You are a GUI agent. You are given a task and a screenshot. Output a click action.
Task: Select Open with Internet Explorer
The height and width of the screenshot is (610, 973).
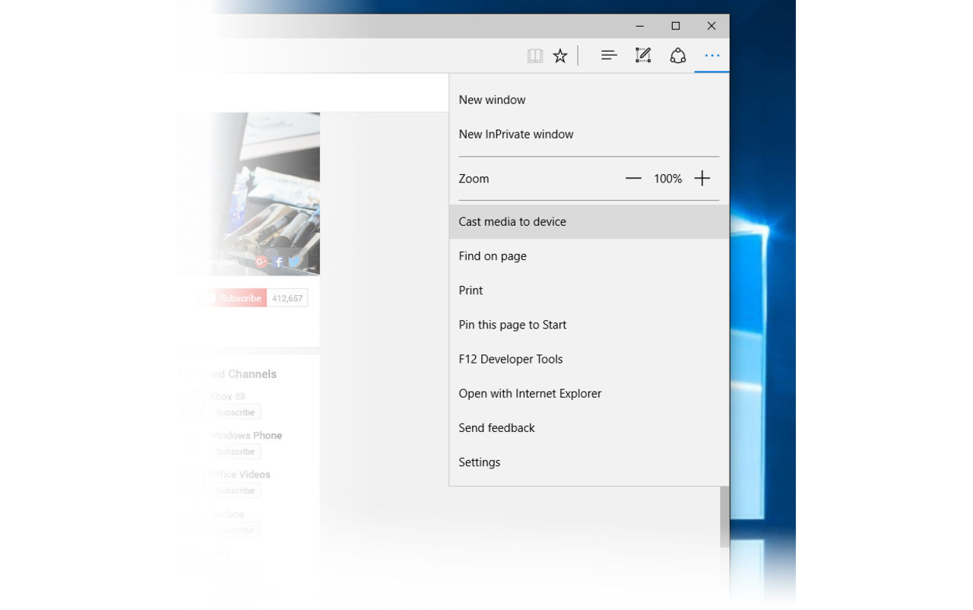coord(530,394)
